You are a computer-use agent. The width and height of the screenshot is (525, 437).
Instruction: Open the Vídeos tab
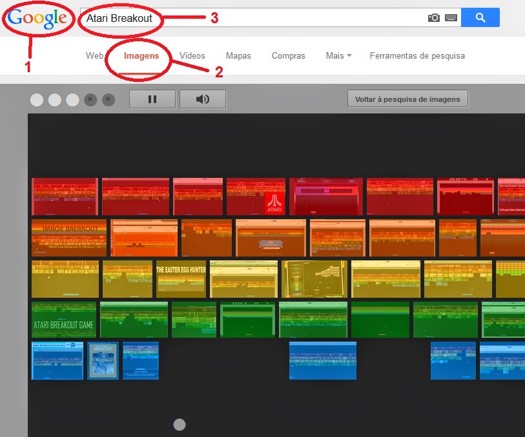(x=192, y=55)
